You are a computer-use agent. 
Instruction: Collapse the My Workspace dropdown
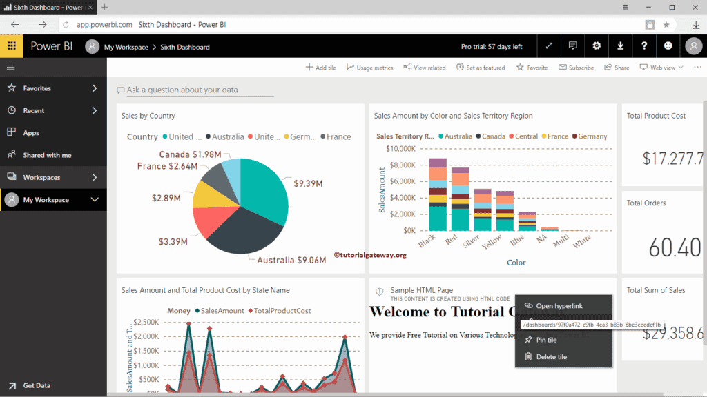53,200
